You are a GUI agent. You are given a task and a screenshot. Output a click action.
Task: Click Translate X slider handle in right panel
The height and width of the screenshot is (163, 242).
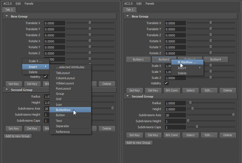pyautogui.click(x=211, y=23)
